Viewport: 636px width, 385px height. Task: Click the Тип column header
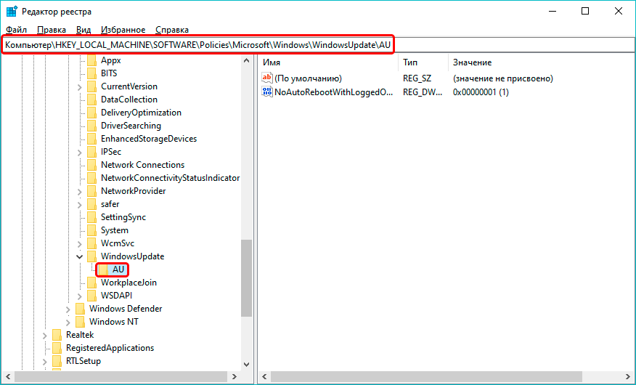coord(423,62)
